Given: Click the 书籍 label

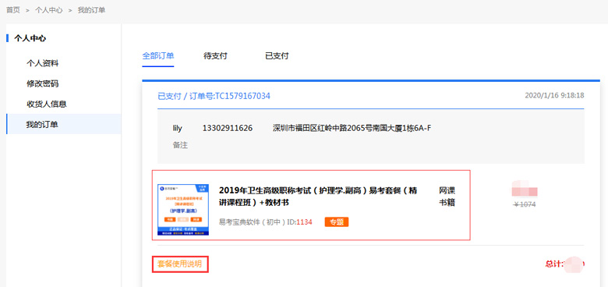Looking at the screenshot, I should pos(447,203).
